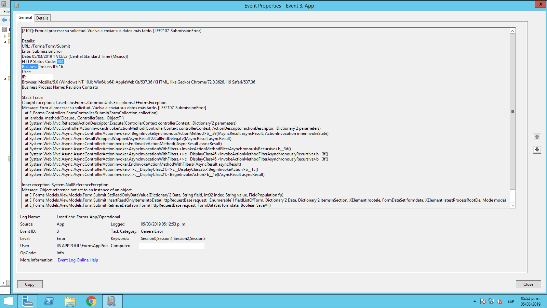Click OpCode value Info
This screenshot has height=308, width=547.
[60, 253]
